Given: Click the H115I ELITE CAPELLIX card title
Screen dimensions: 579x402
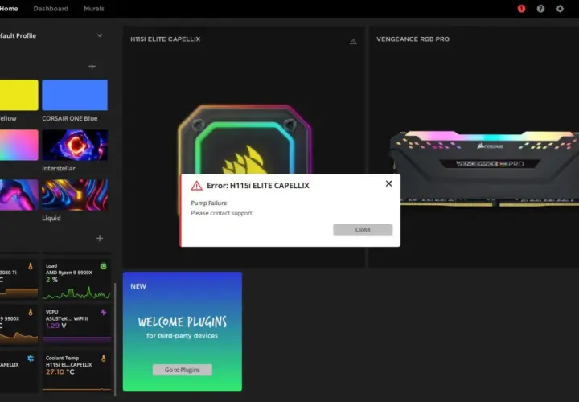Looking at the screenshot, I should tap(165, 39).
